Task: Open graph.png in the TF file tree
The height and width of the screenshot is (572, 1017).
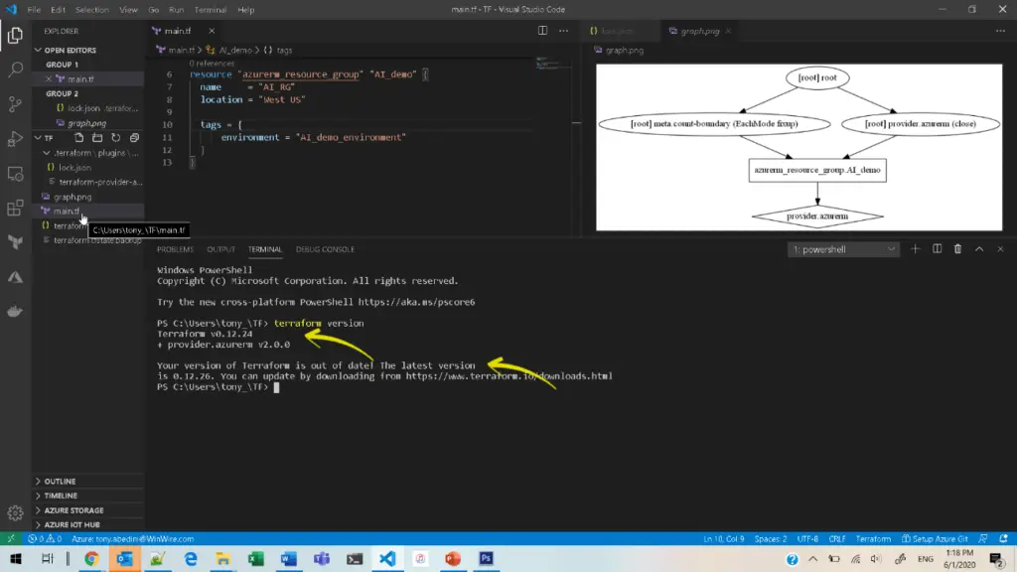Action: 72,197
